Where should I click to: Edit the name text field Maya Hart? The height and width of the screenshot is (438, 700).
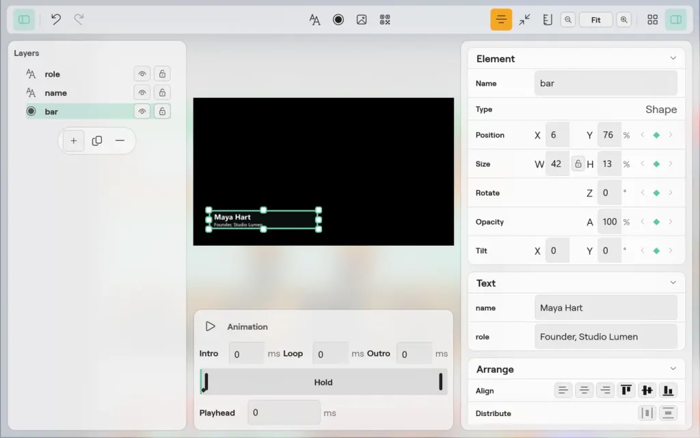pyautogui.click(x=606, y=308)
